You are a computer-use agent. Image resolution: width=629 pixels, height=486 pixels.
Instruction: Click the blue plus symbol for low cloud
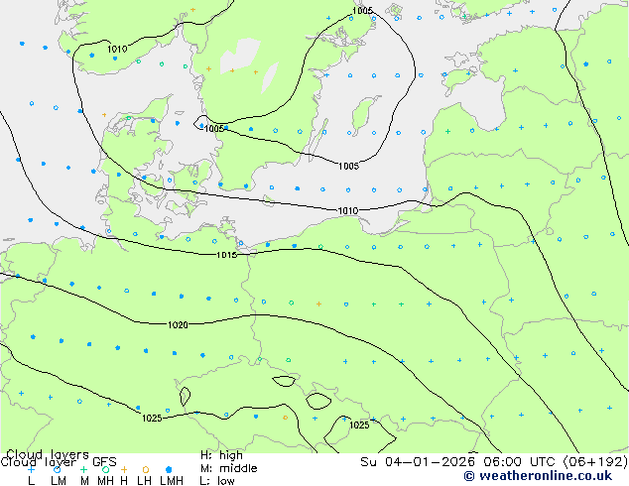point(31,469)
